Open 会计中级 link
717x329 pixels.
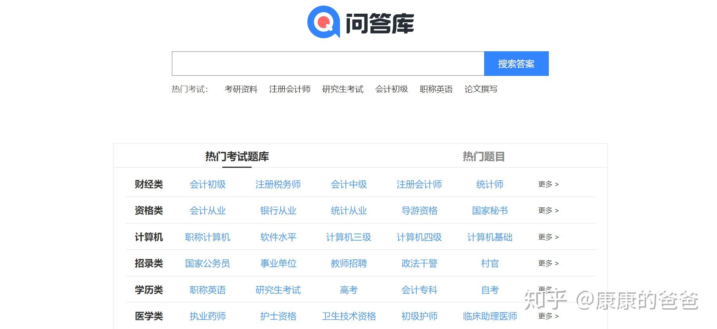[349, 184]
